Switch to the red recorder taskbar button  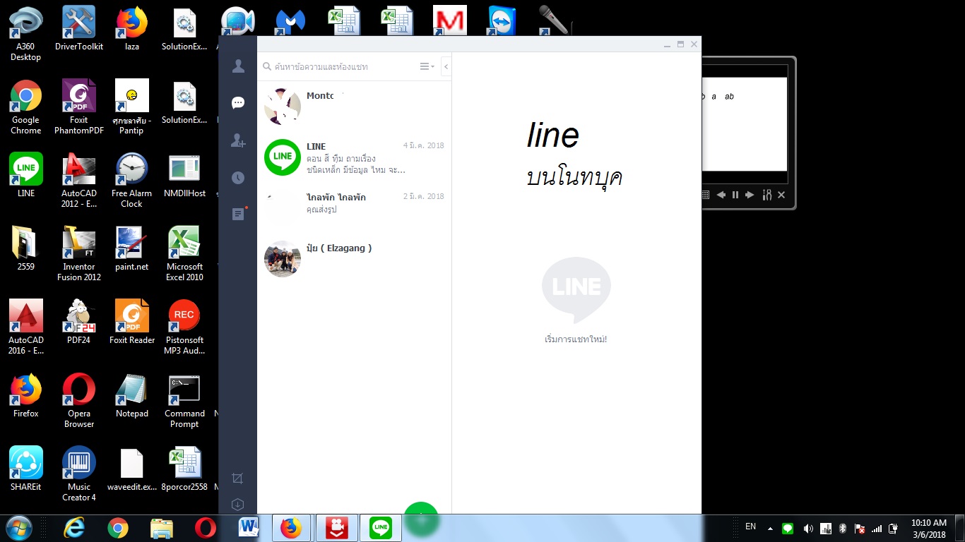(336, 528)
